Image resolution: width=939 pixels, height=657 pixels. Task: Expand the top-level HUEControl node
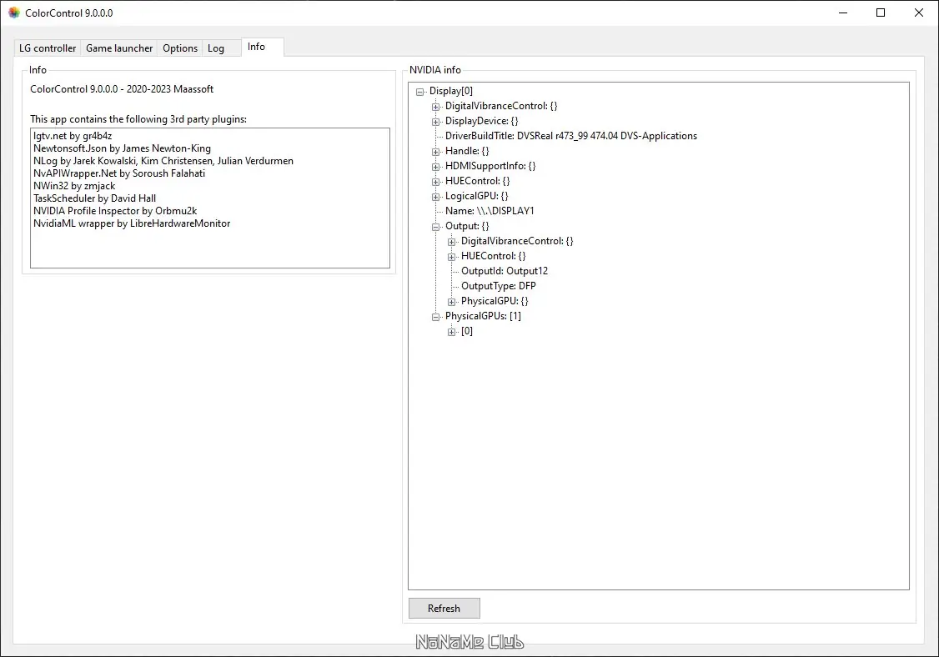click(436, 182)
